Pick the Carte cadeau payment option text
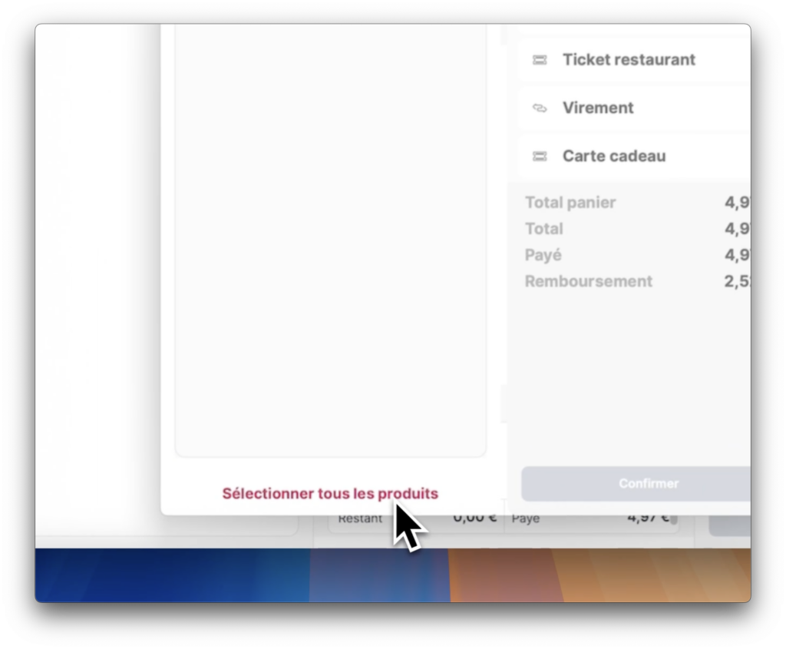 click(613, 157)
